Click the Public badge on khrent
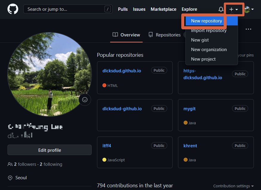 click(240, 145)
